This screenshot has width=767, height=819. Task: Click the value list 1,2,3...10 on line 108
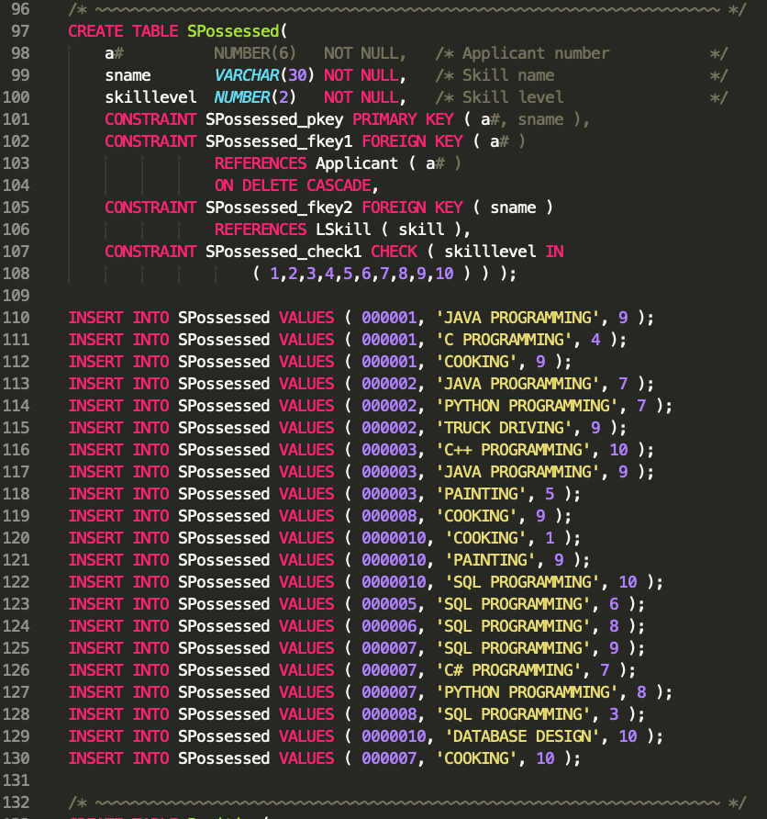(x=361, y=274)
